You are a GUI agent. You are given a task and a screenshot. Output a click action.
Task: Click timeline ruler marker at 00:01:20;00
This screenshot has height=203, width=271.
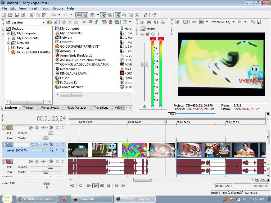134,122
